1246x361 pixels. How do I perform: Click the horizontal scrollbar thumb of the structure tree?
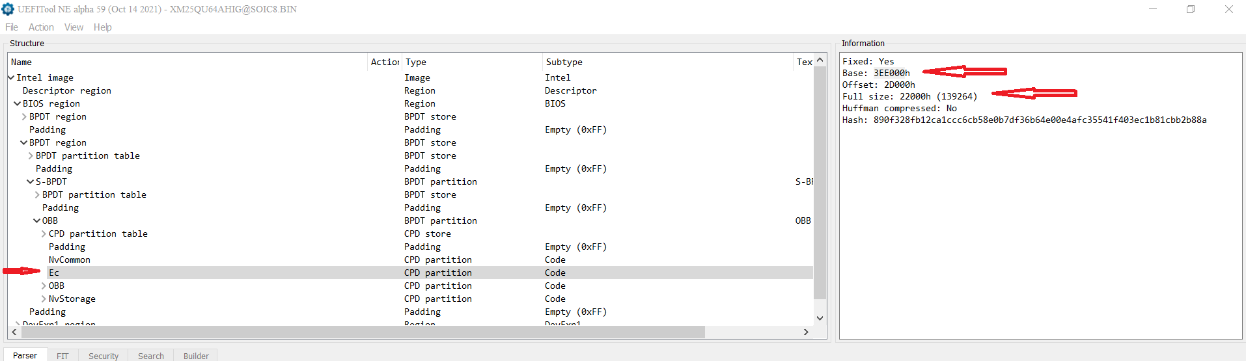[x=363, y=332]
